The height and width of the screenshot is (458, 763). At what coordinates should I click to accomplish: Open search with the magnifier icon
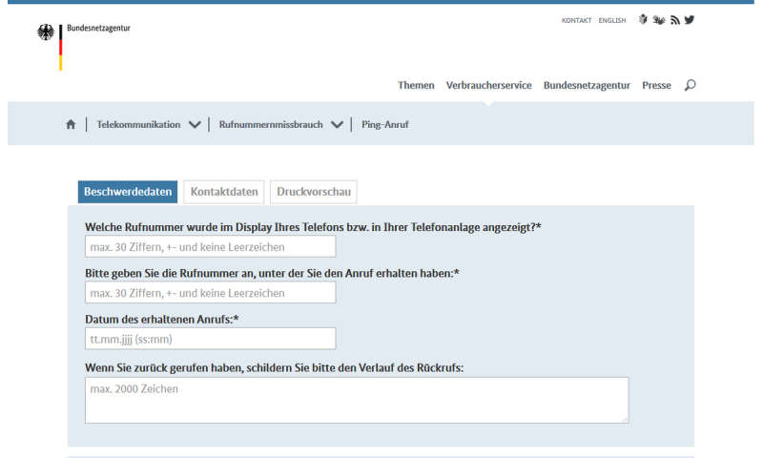(x=690, y=85)
